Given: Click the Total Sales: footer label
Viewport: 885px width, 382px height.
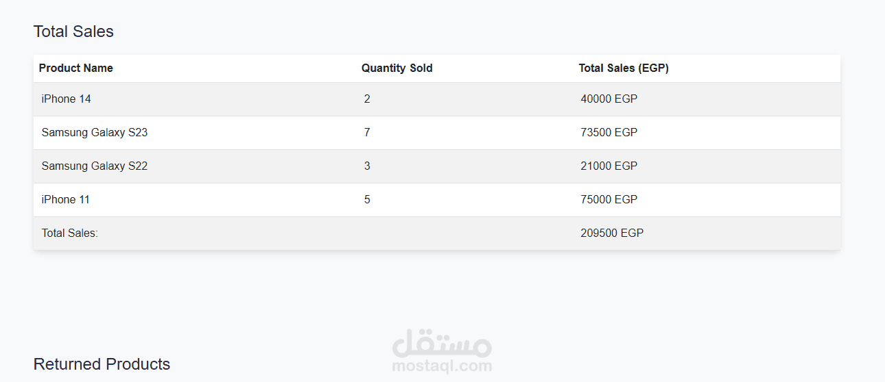Looking at the screenshot, I should [x=70, y=233].
